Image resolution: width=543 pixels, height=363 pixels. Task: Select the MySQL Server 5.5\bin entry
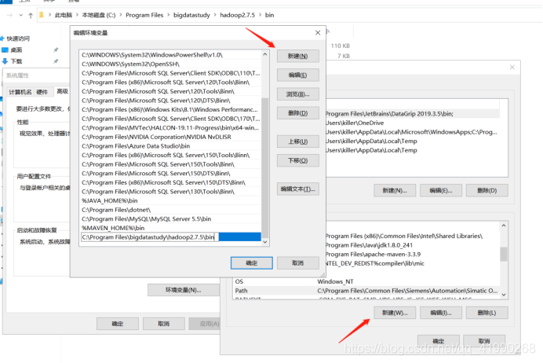(x=171, y=219)
